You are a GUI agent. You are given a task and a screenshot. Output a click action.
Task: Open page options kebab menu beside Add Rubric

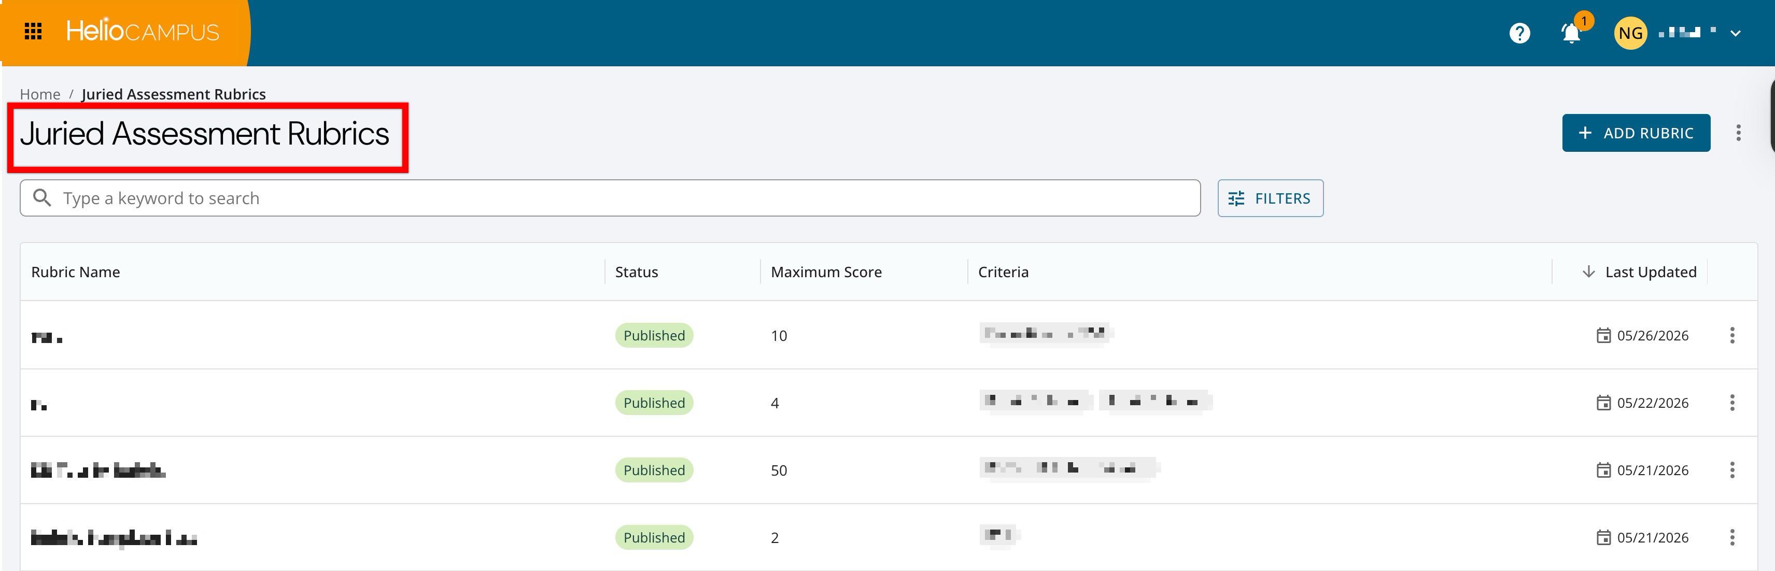pos(1739,133)
